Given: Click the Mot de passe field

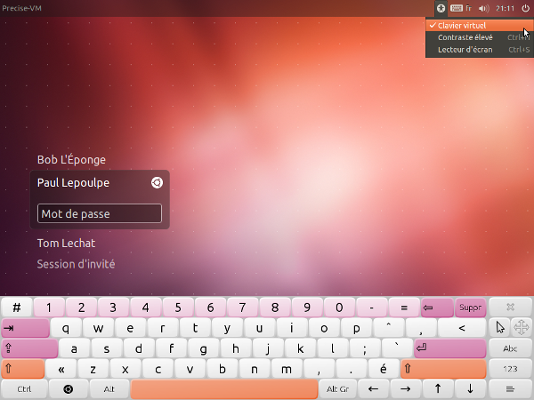Looking at the screenshot, I should coord(100,213).
